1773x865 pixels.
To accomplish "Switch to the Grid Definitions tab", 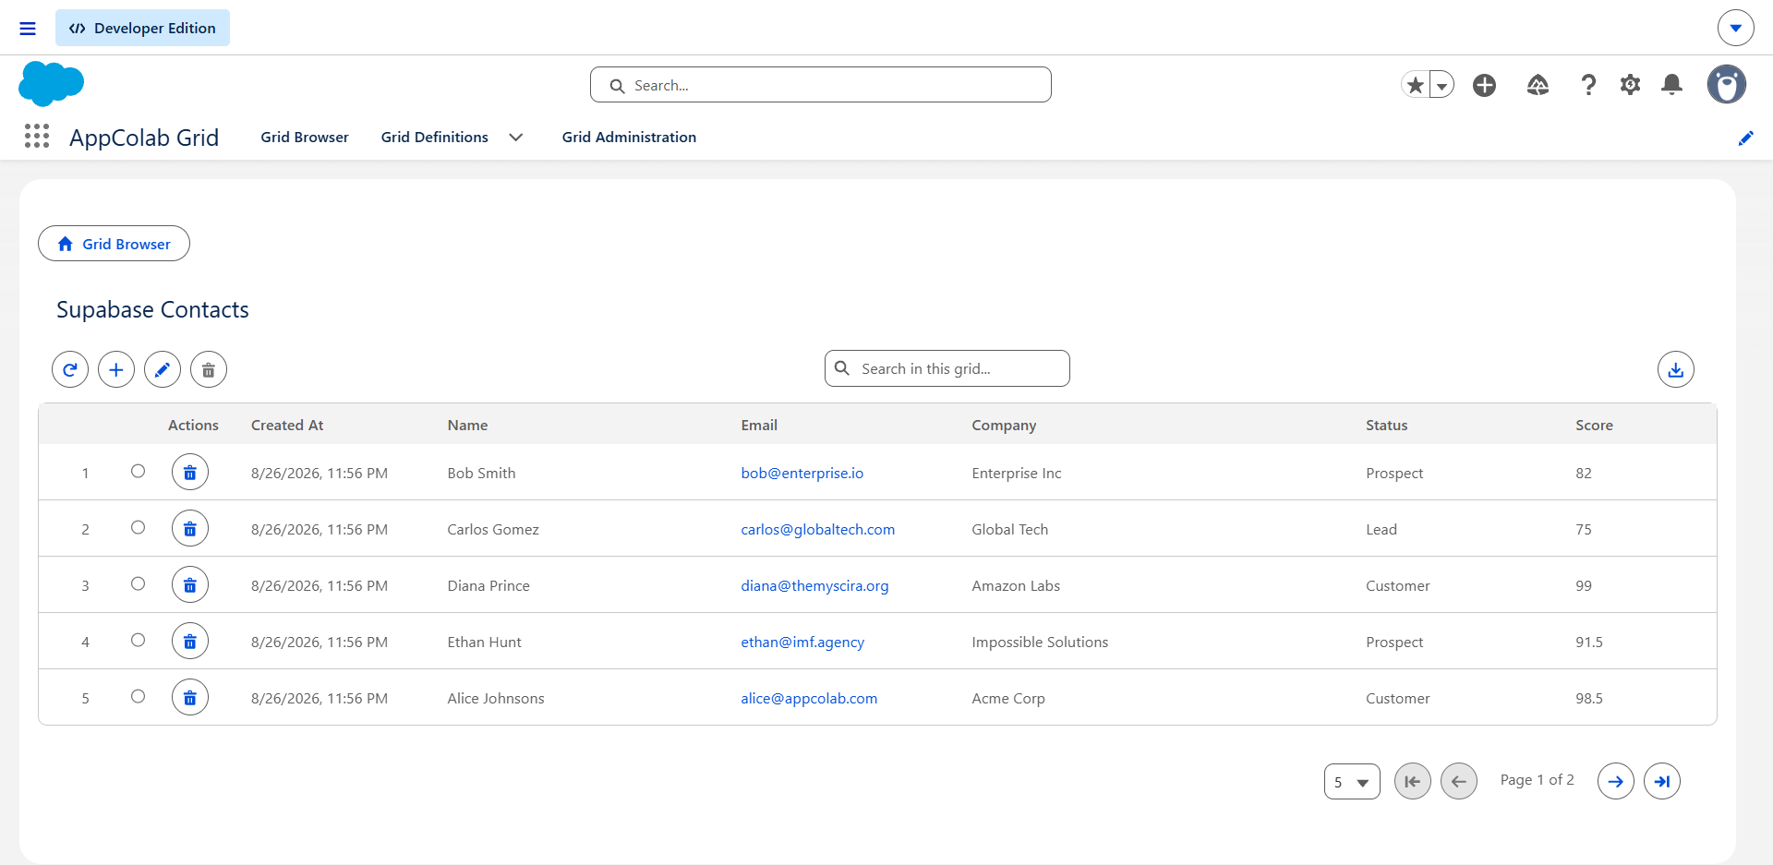I will (435, 137).
